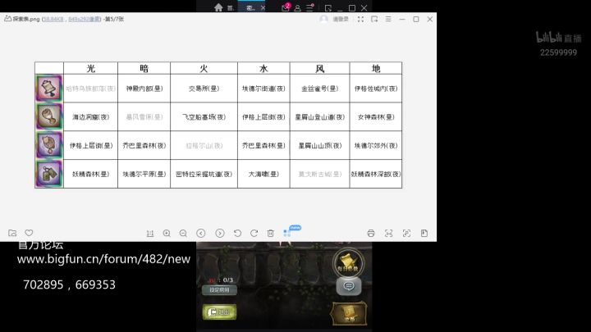Select 风 column header

click(x=319, y=68)
